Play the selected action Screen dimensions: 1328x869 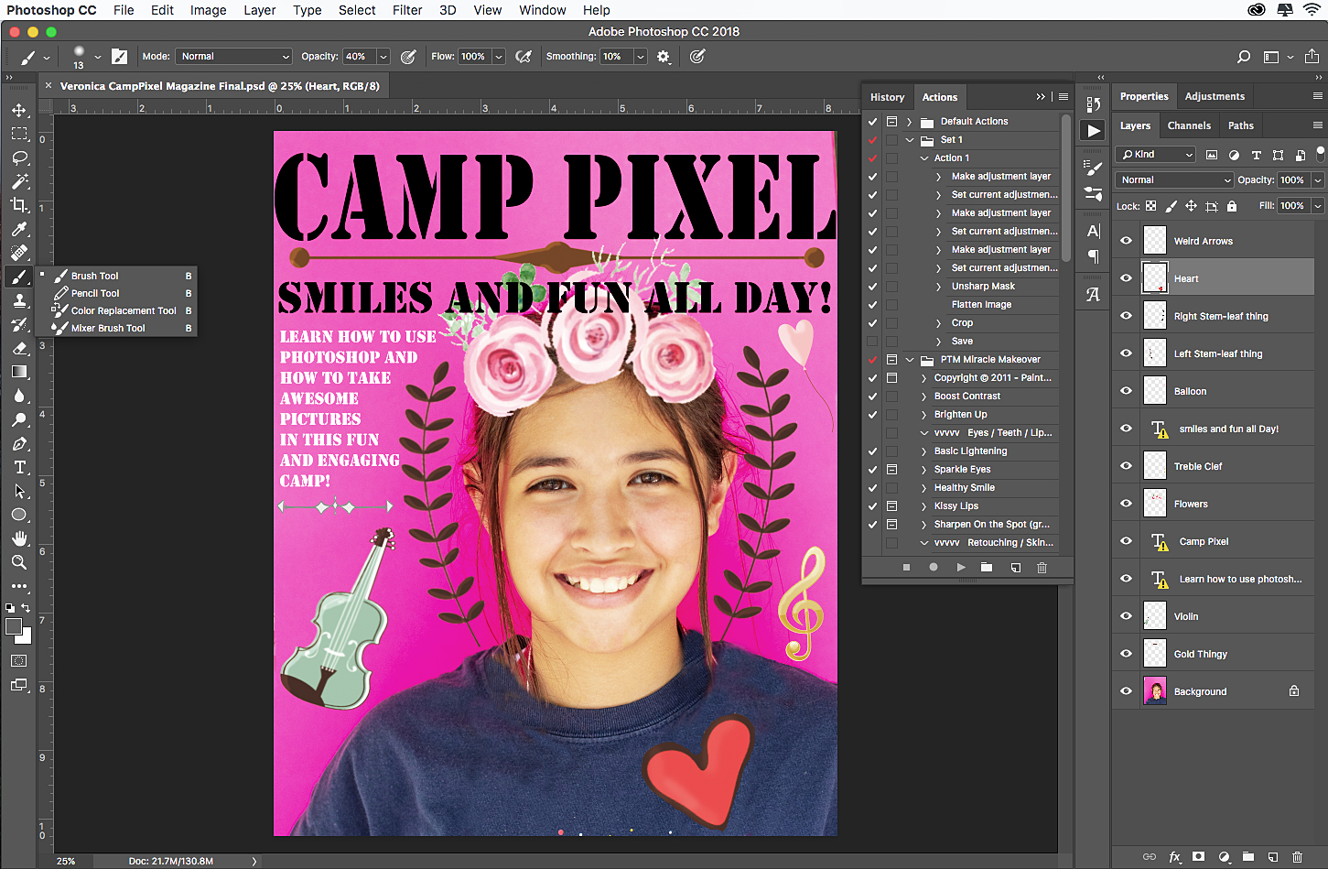click(x=961, y=568)
